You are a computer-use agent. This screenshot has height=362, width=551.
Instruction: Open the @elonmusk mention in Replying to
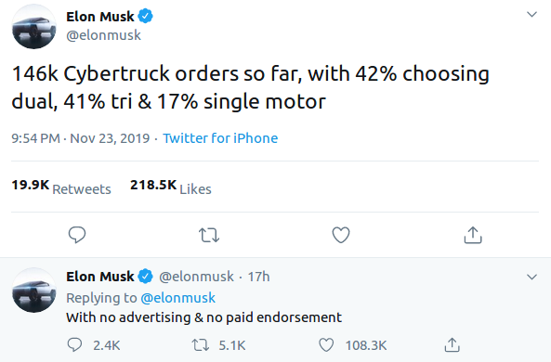pyautogui.click(x=177, y=298)
